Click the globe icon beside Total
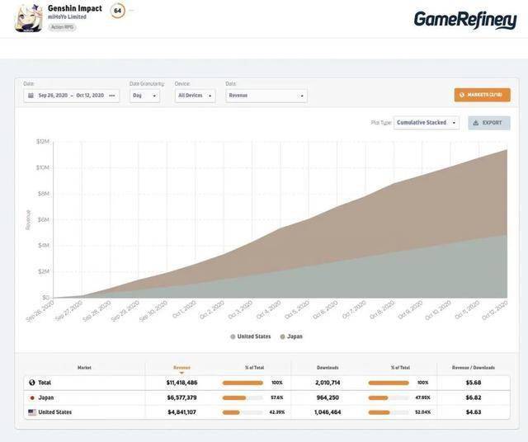The image size is (528, 442). pos(32,383)
